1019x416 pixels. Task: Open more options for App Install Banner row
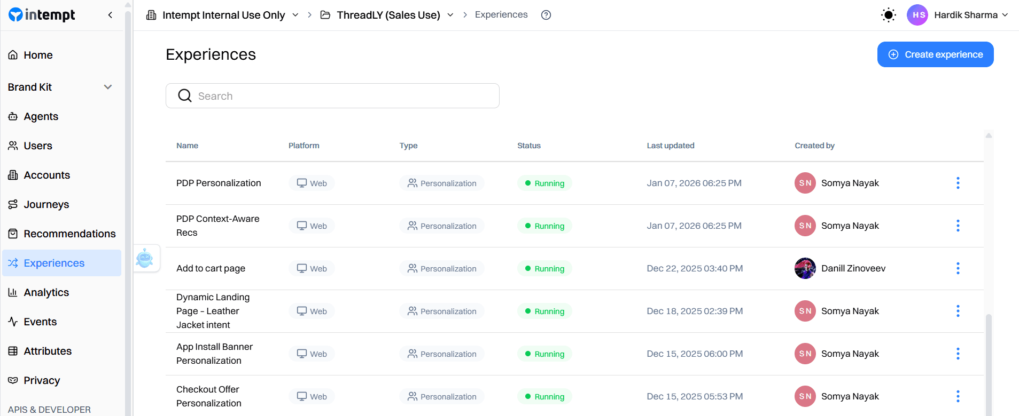(958, 354)
